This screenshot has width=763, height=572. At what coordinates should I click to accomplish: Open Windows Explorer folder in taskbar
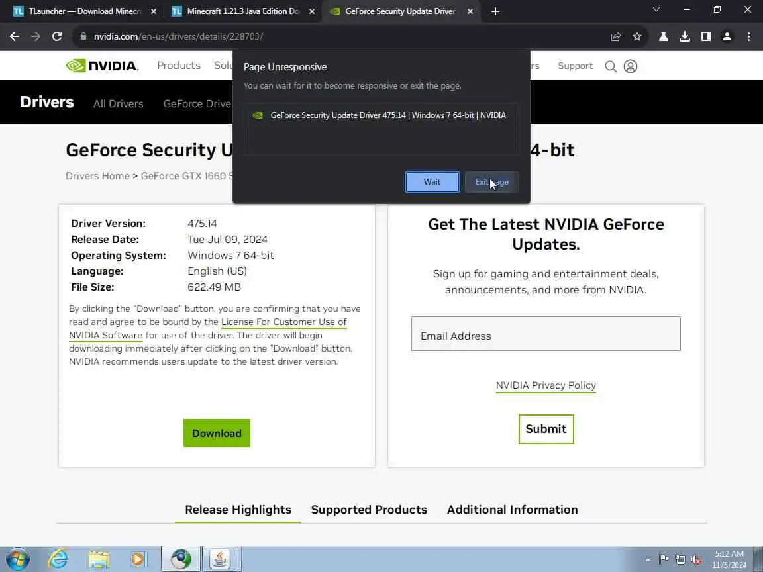pos(99,559)
